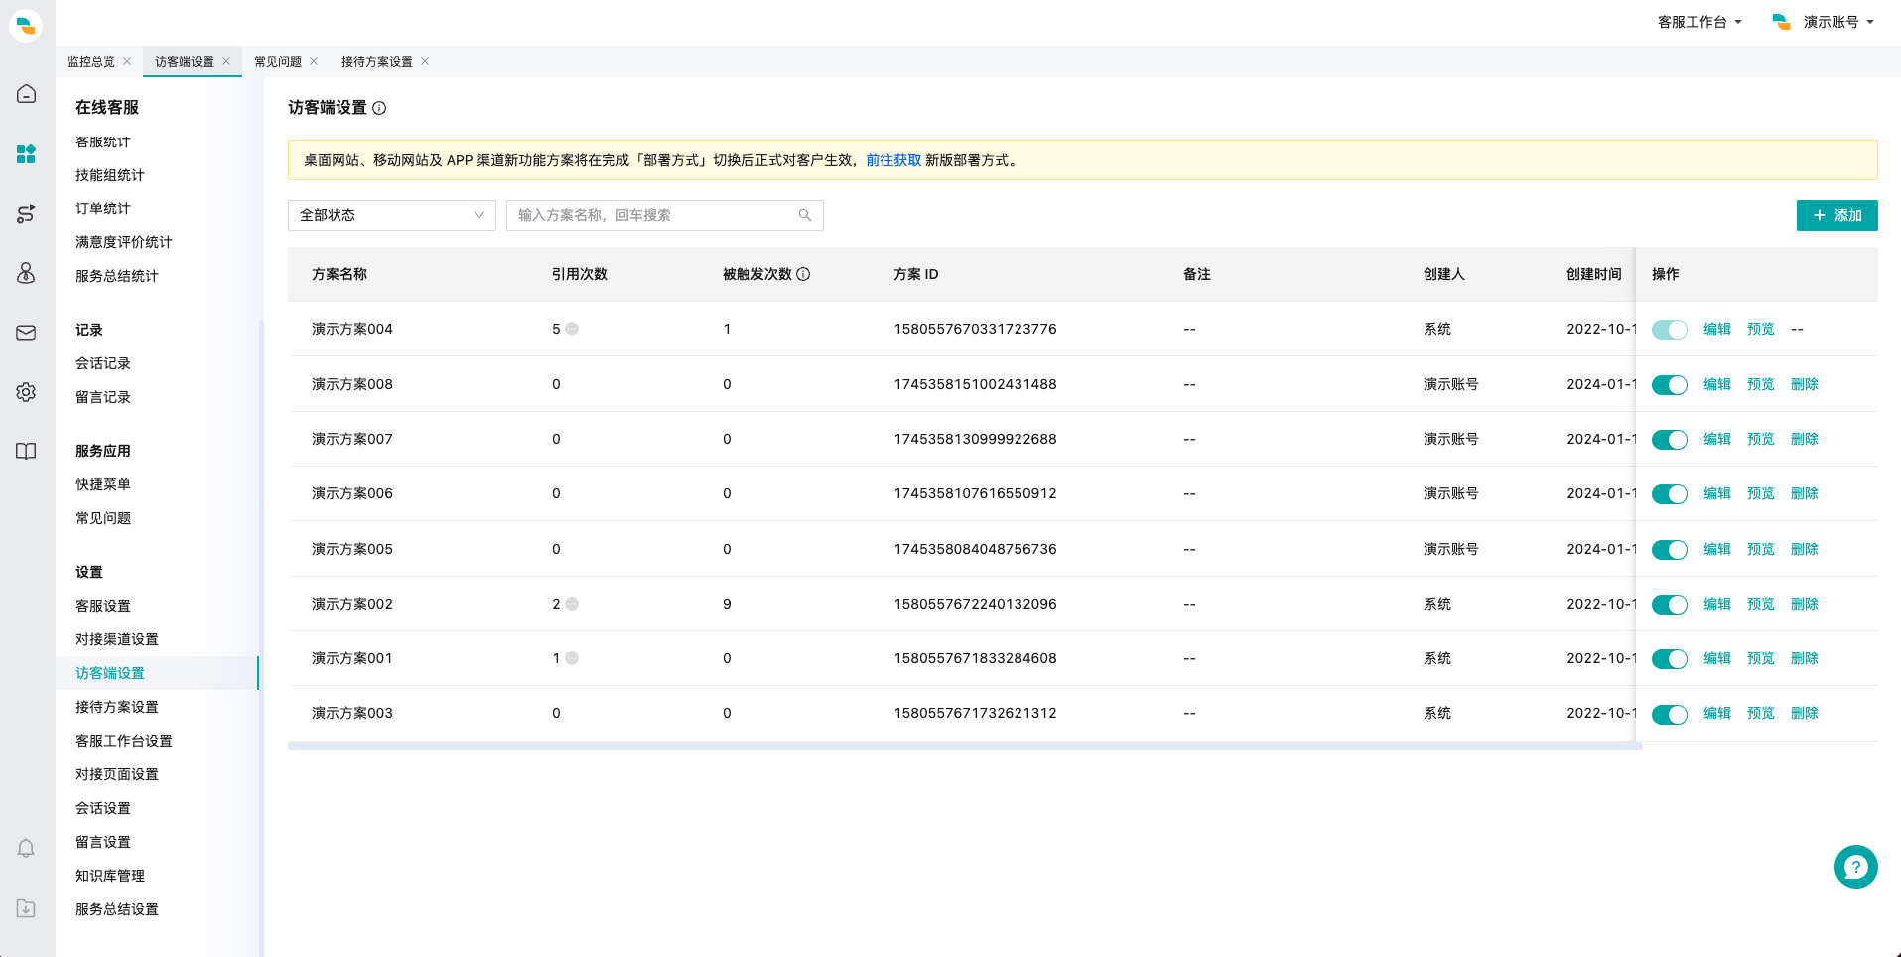Viewport: 1901px width, 957px height.
Task: Open the download inbox icon in left rail
Action: pyautogui.click(x=26, y=908)
